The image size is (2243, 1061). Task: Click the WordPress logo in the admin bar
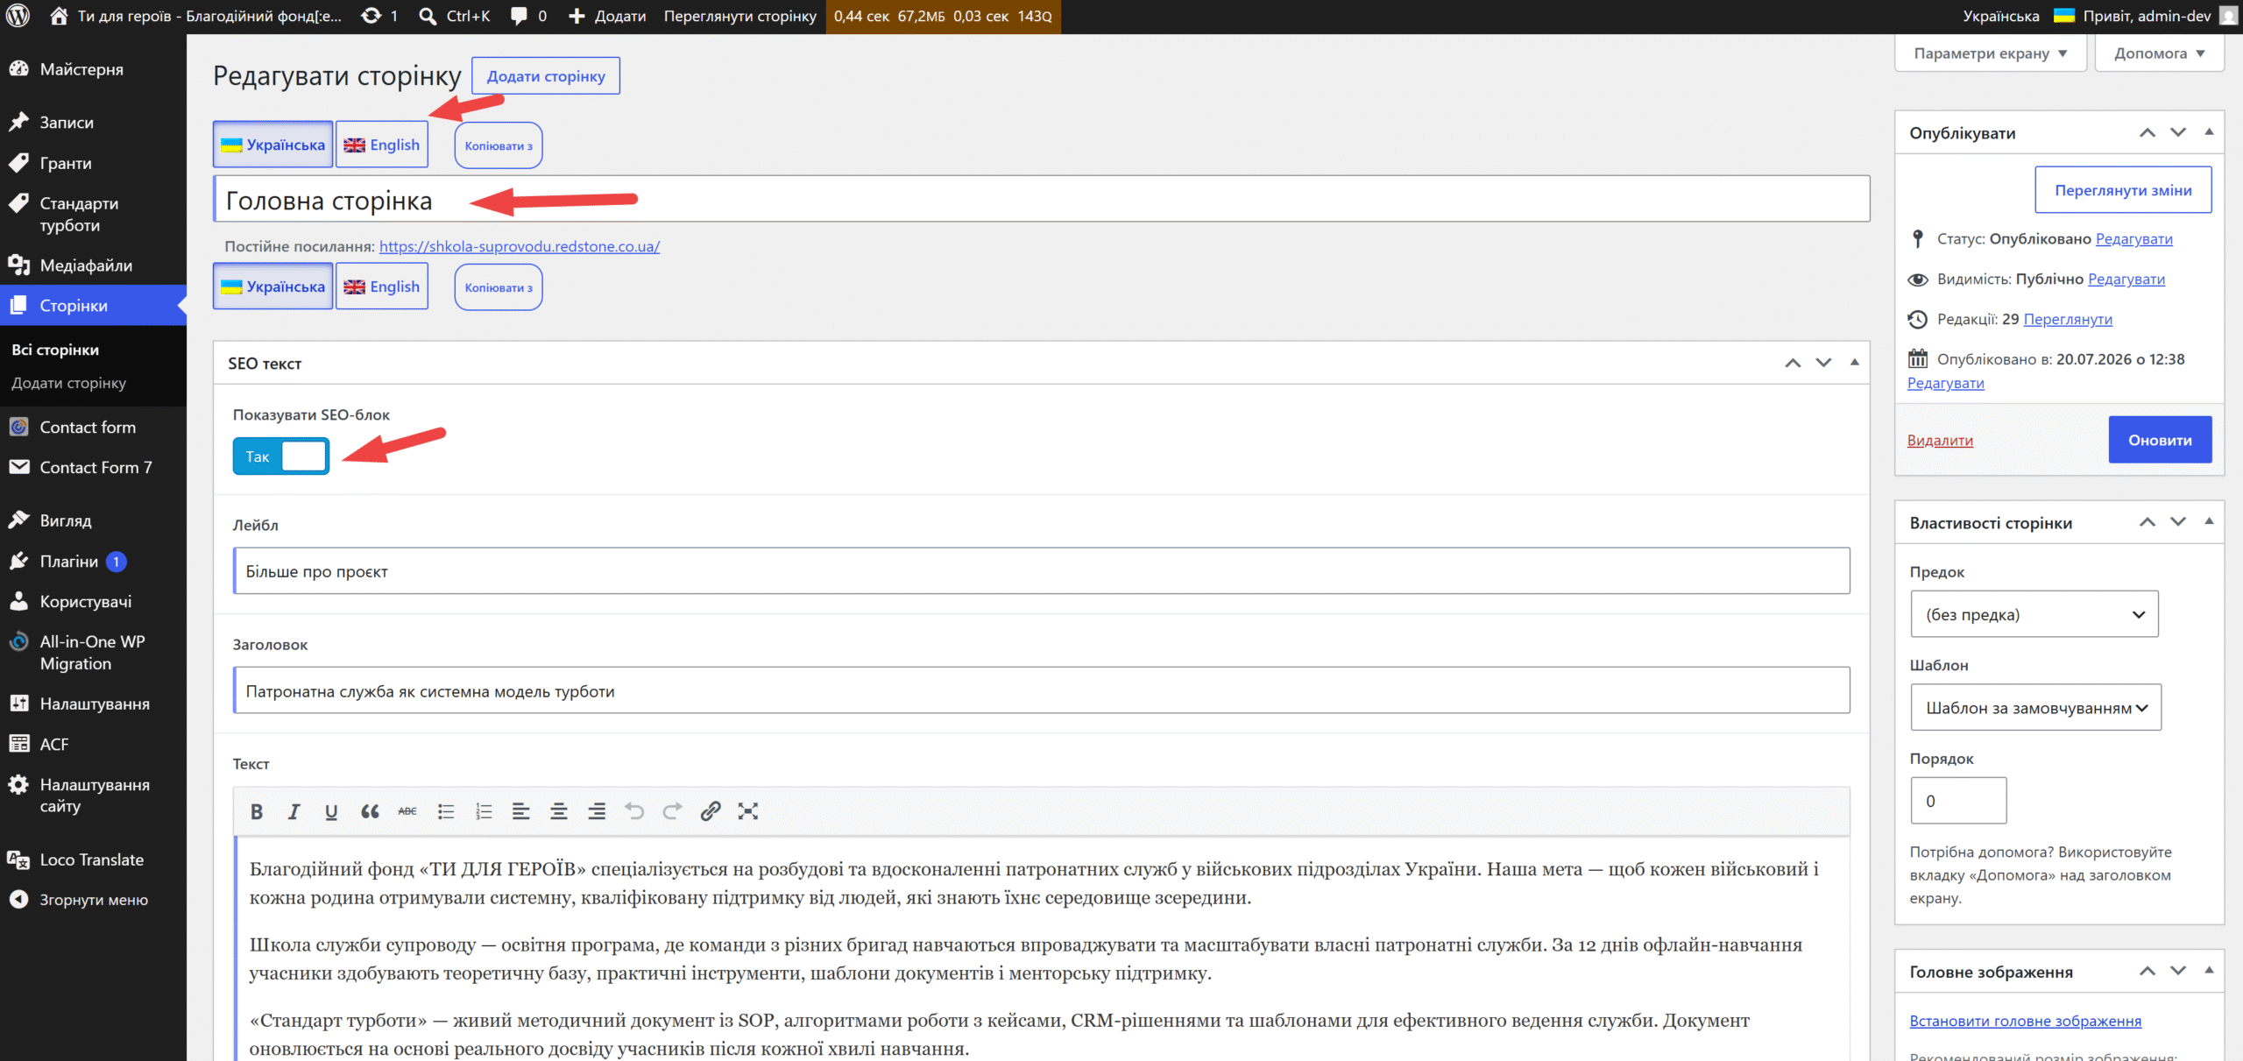coord(18,16)
